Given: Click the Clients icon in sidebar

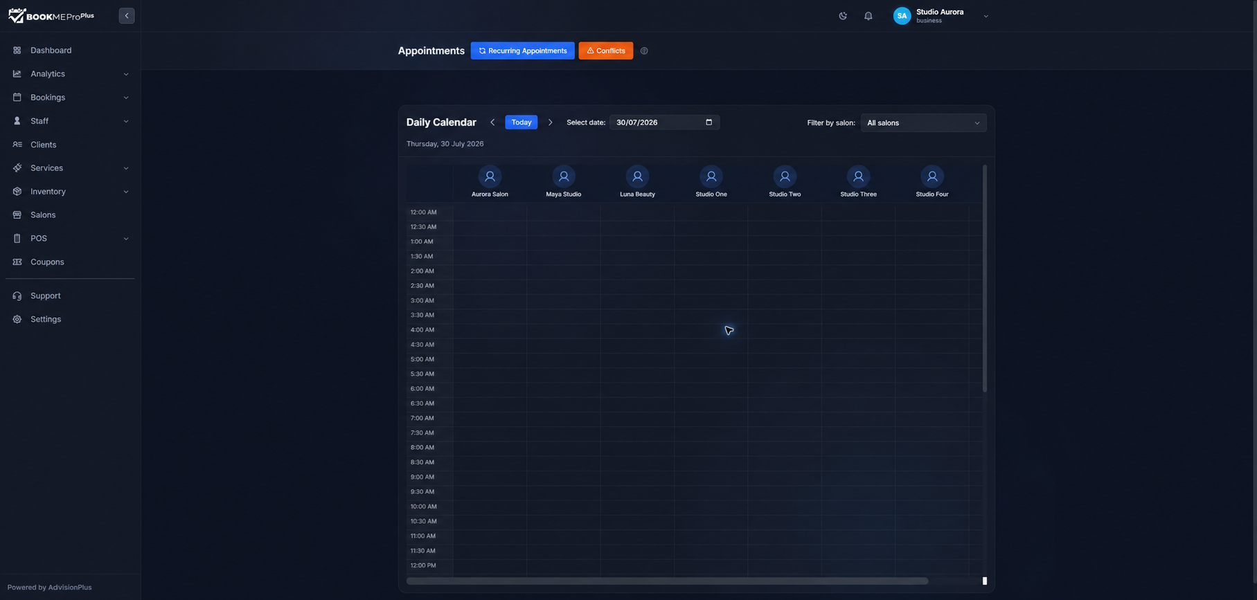Looking at the screenshot, I should pos(17,145).
